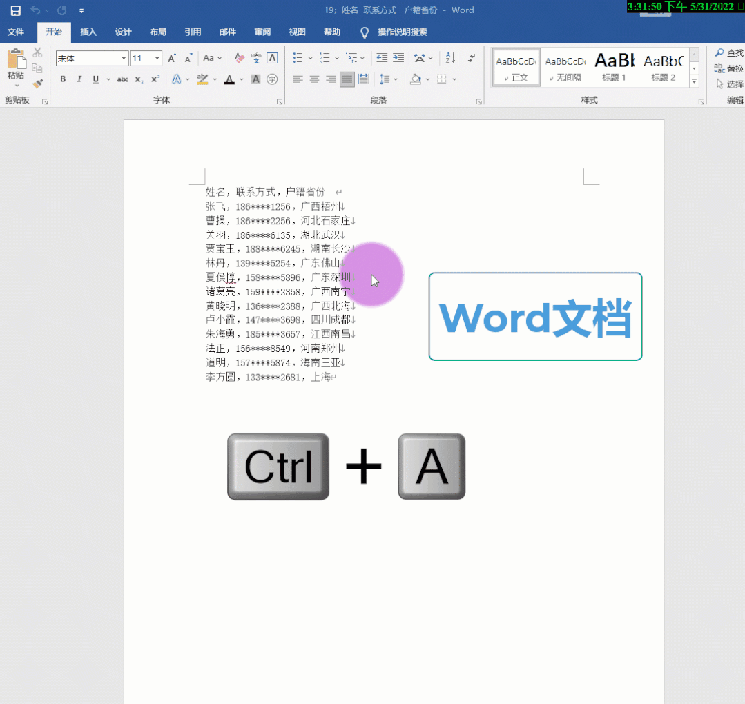Viewport: 745px width, 704px height.
Task: Show or hide paragraph marks
Action: (472, 58)
